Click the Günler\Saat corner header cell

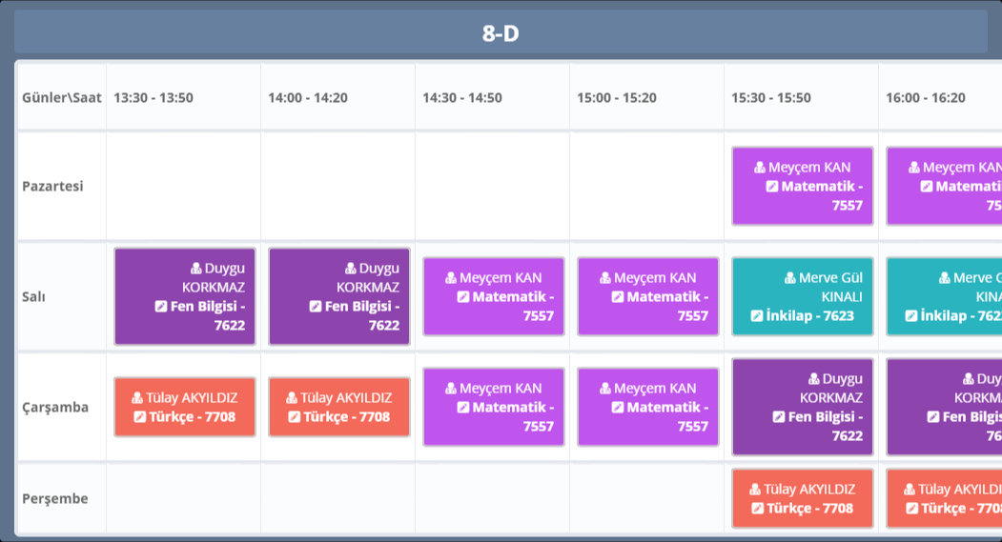point(61,97)
